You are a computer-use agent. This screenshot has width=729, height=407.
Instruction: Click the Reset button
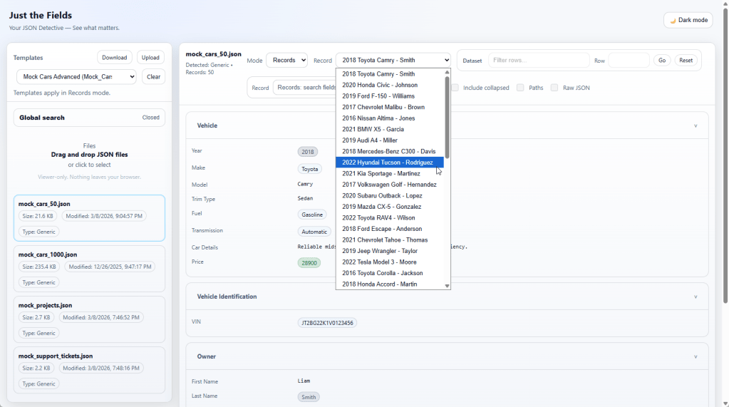[x=686, y=61]
